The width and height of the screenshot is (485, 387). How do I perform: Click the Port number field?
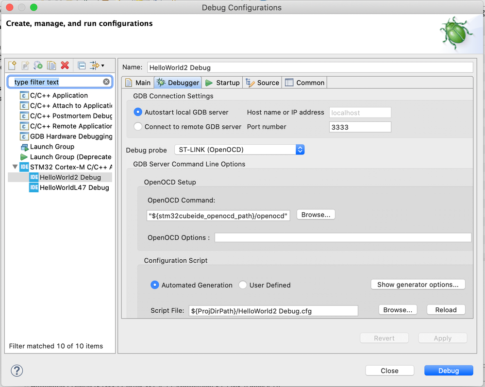coord(360,127)
